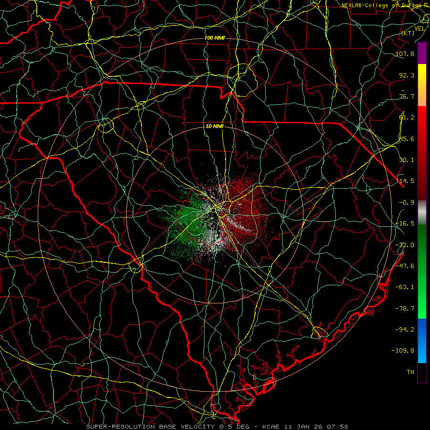Click the 14.5 legend value
Viewport: 430px width, 430px height.
pyautogui.click(x=407, y=181)
